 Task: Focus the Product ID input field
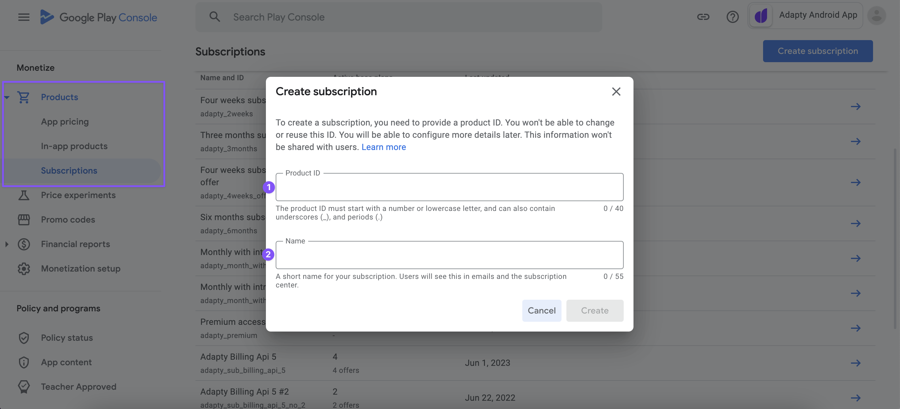click(449, 188)
